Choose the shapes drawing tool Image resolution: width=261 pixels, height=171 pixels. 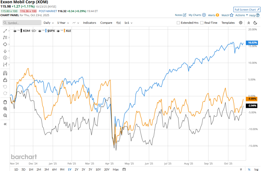coord(5,44)
